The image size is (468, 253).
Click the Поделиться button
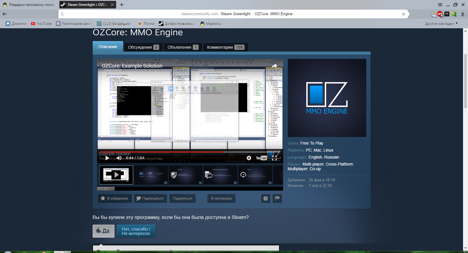183,198
